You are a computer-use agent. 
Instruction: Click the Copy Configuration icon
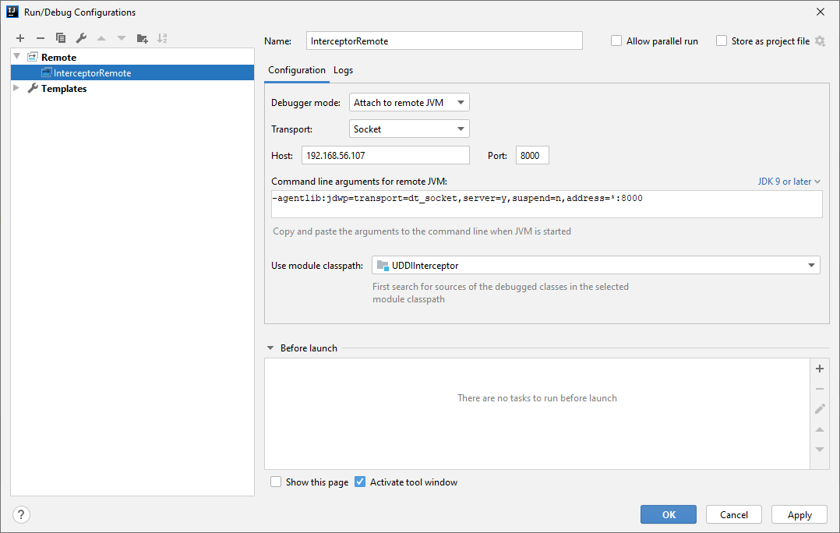click(61, 38)
